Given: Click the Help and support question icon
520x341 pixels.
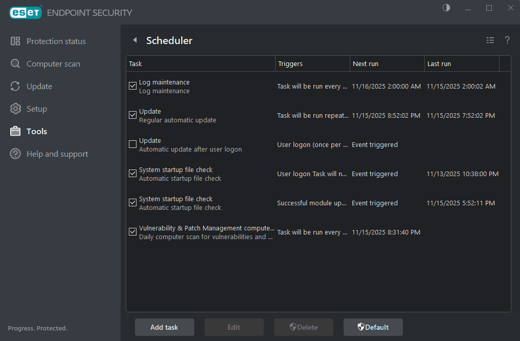Looking at the screenshot, I should point(15,154).
